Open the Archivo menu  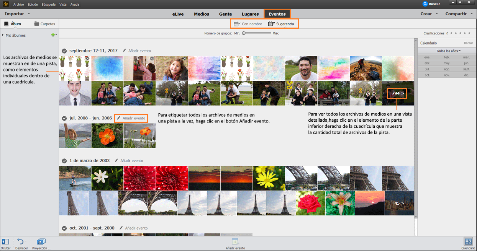click(18, 4)
